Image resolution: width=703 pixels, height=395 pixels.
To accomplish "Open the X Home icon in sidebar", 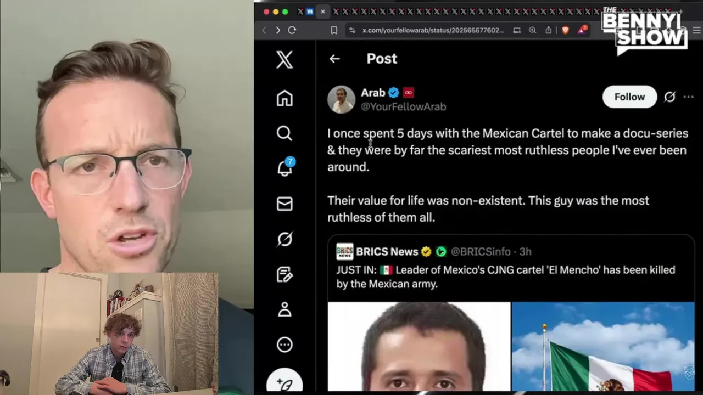I will 284,98.
